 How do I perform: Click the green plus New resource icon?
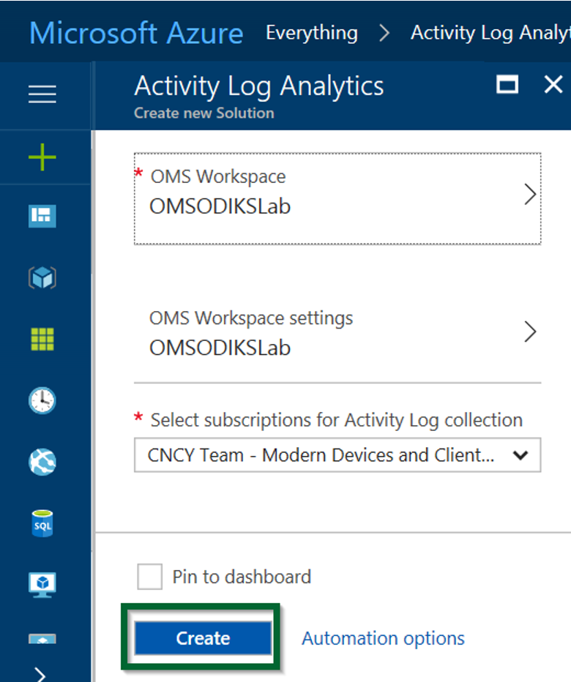coord(42,157)
